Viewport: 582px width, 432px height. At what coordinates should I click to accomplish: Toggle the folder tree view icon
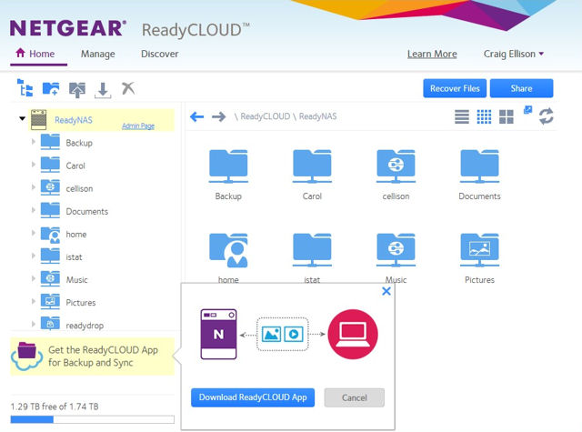(x=25, y=88)
